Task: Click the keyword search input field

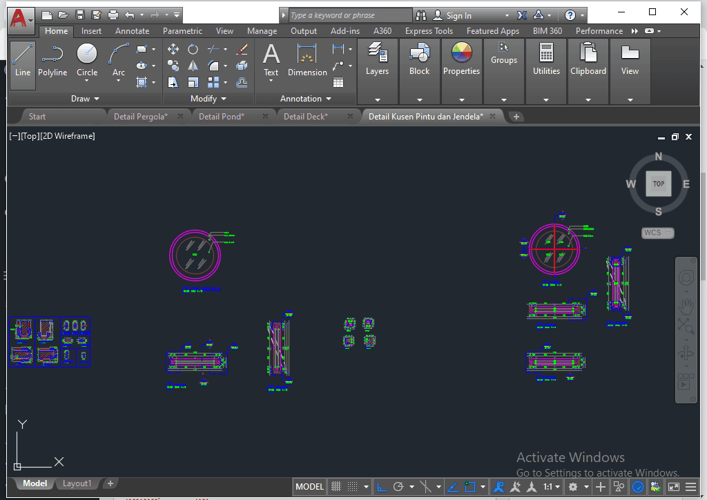Action: click(350, 15)
